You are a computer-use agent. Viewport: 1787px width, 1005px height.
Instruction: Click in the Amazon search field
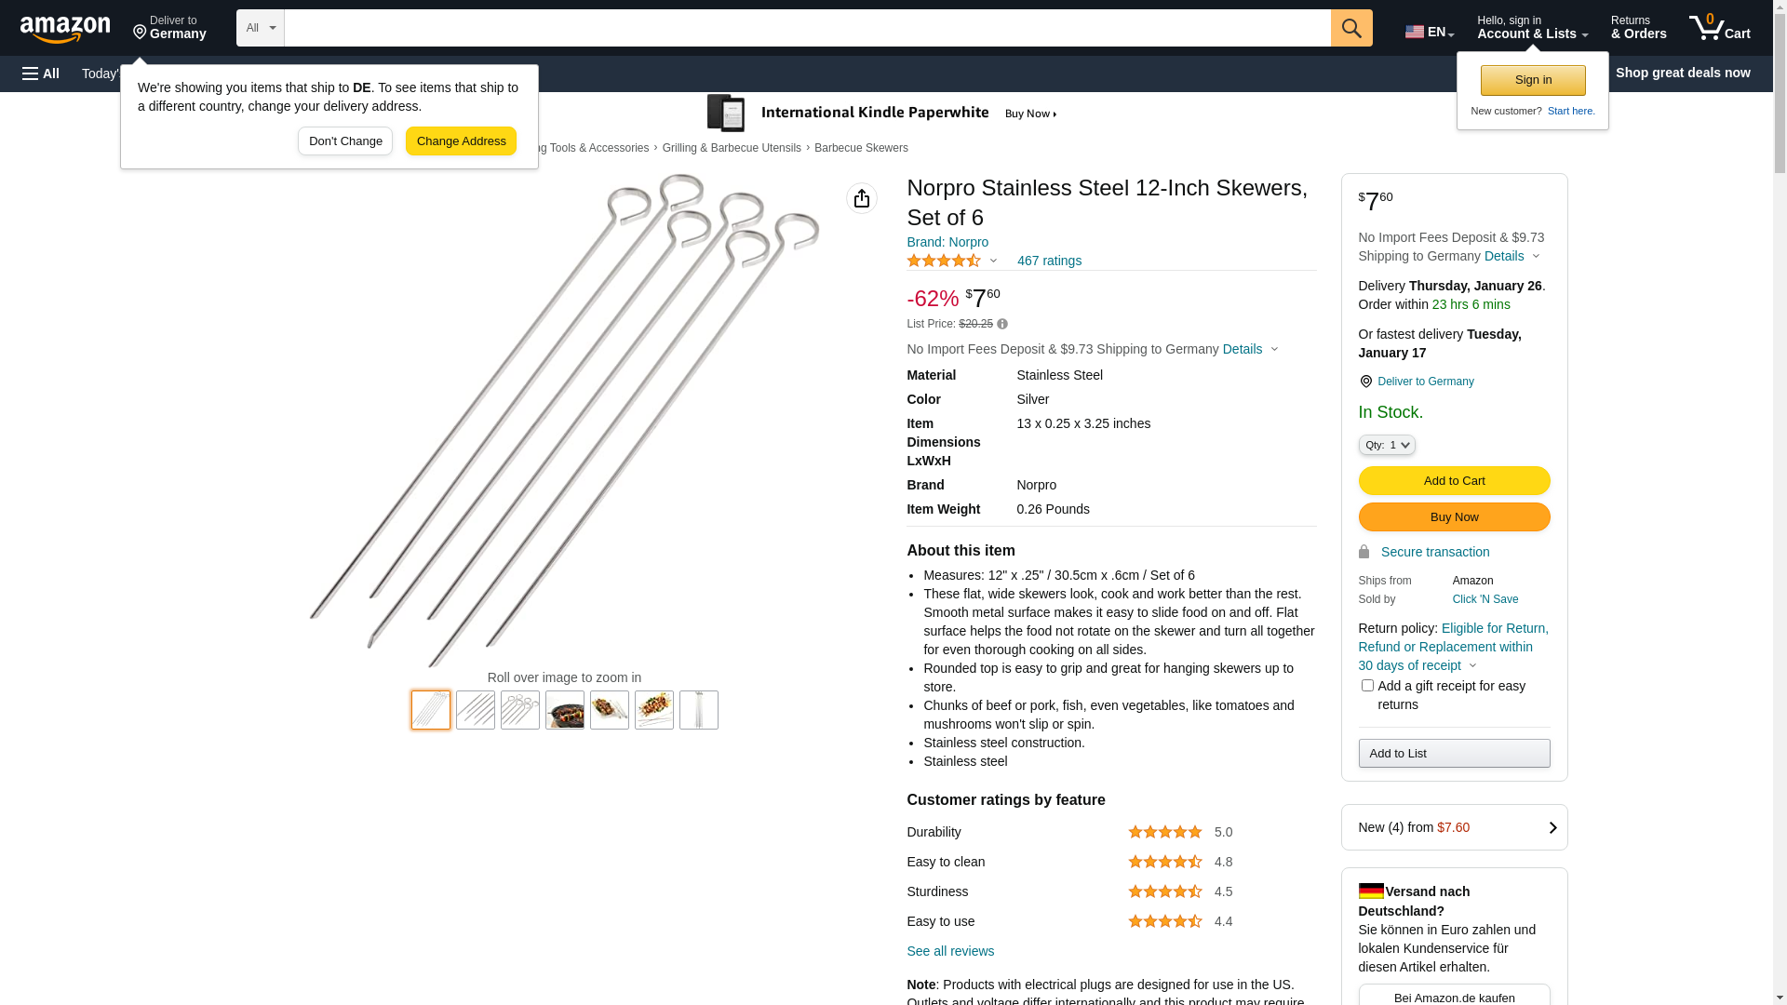click(x=806, y=28)
